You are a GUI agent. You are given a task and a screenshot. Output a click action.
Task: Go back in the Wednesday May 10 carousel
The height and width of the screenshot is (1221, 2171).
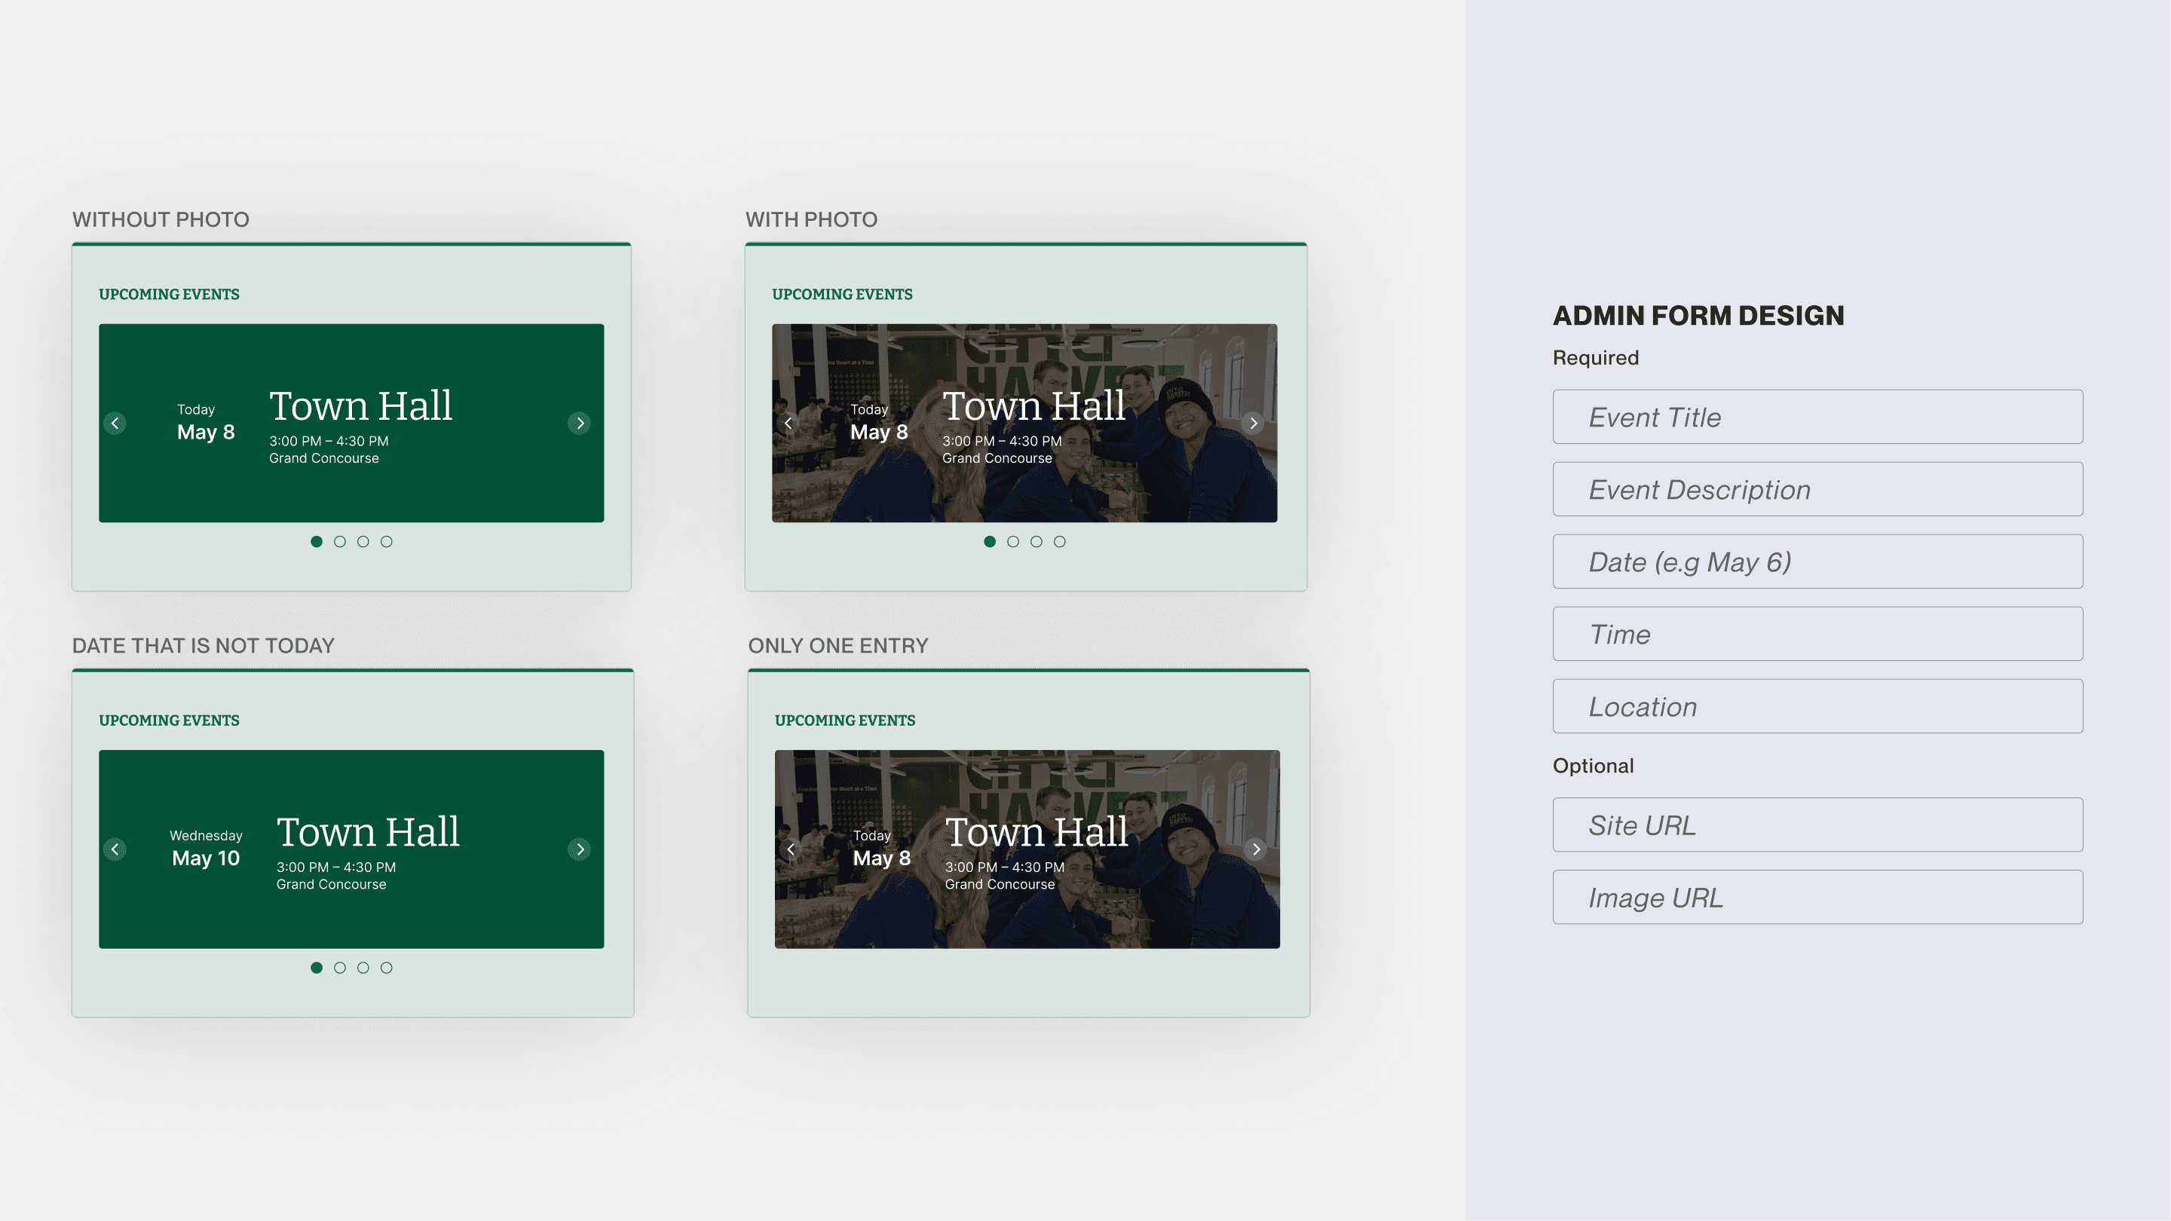115,849
